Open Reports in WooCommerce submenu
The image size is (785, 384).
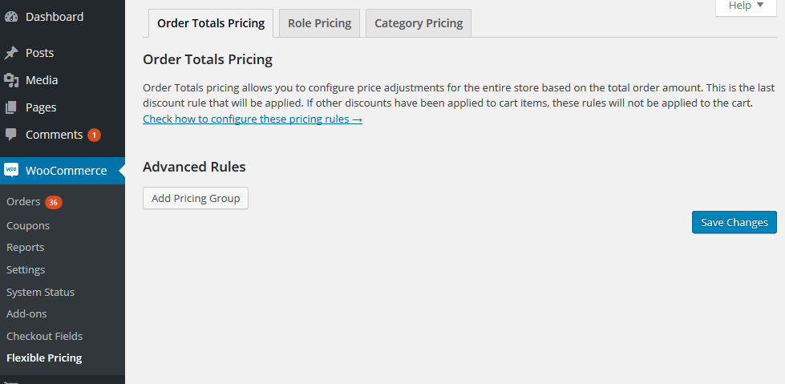pos(25,248)
